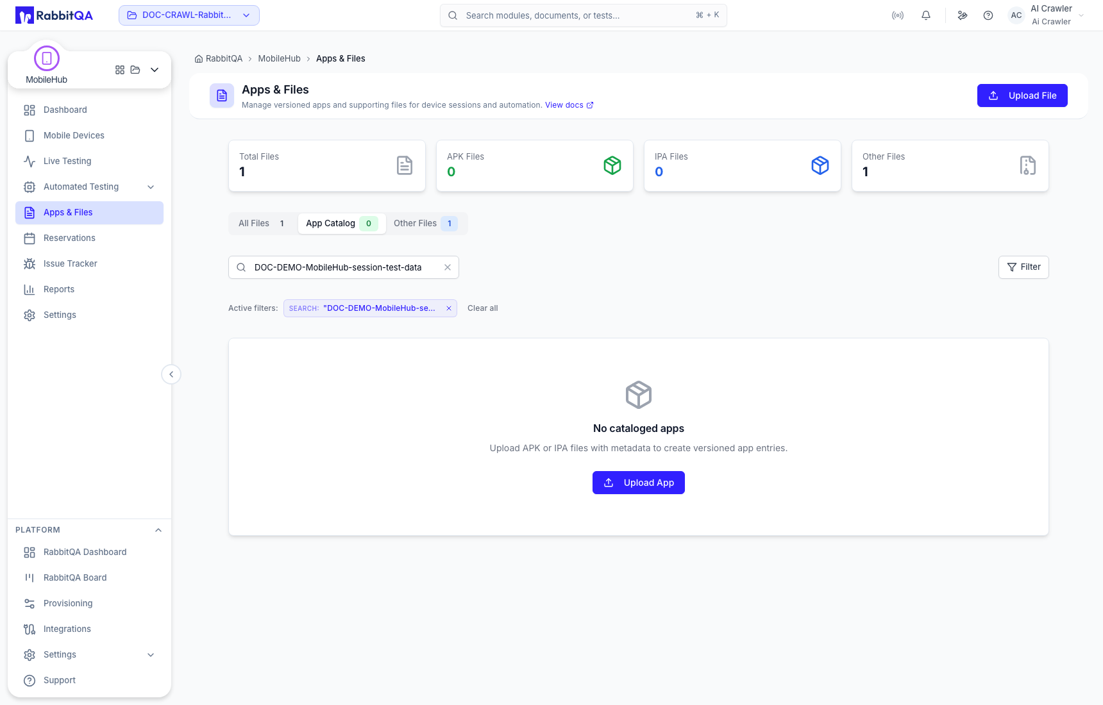Open the DOC-CRAWL-Rabbit project dropdown
1103x705 pixels.
[189, 15]
